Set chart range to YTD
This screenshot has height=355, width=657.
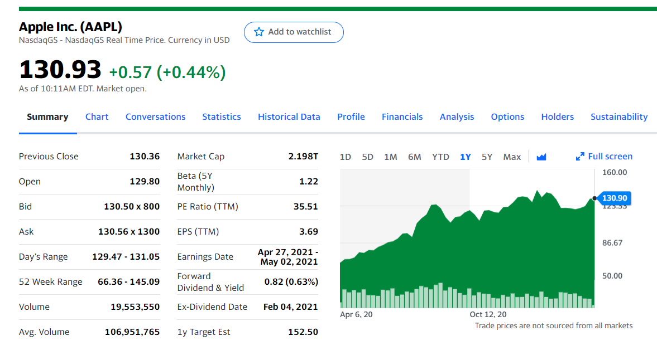coord(440,157)
